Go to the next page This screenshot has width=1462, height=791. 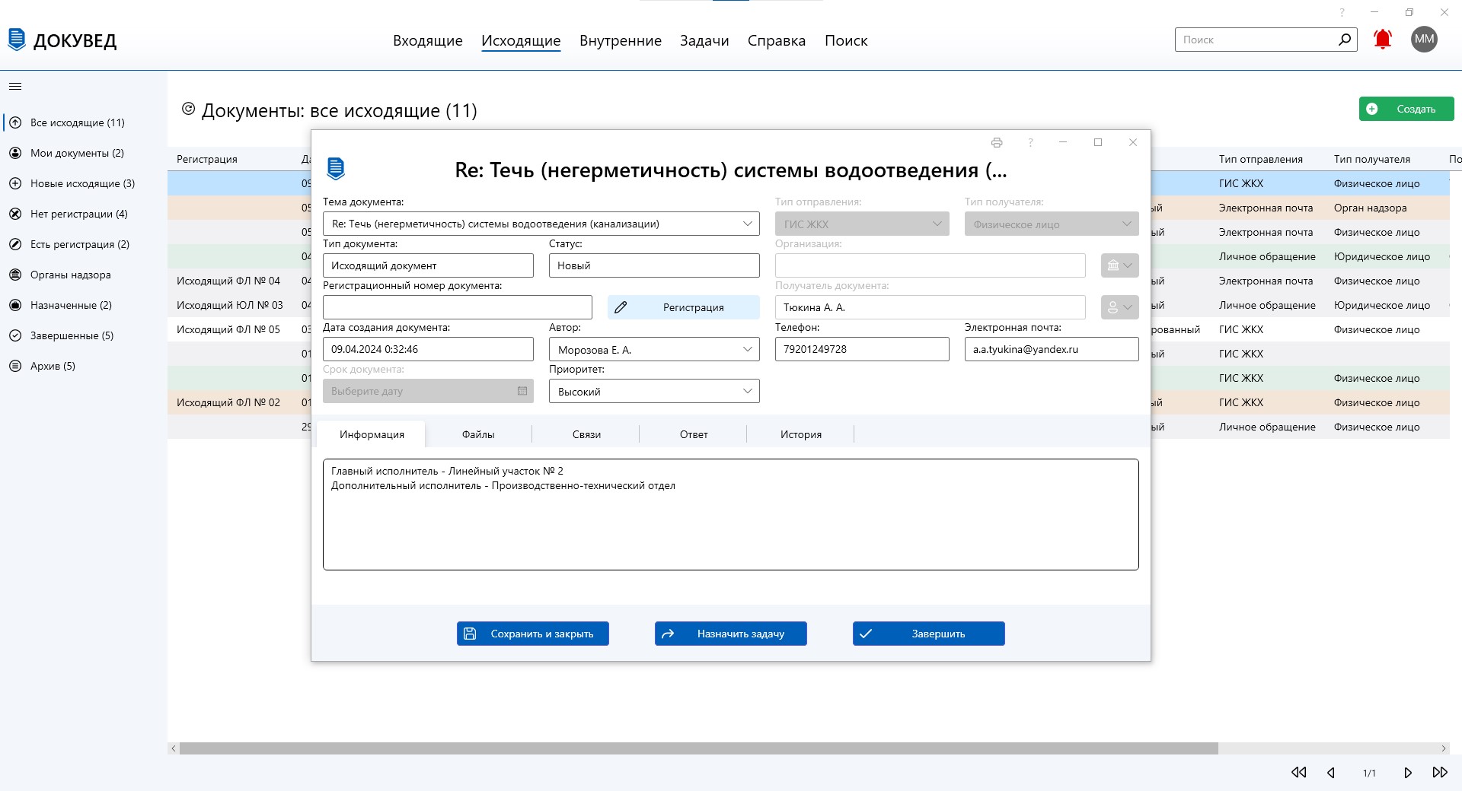pyautogui.click(x=1408, y=772)
